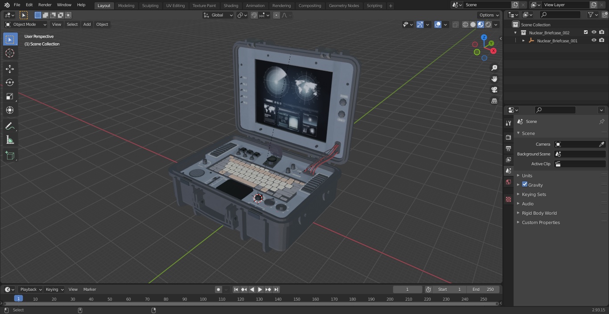The image size is (609, 314).
Task: Switch to the Modeling workspace tab
Action: point(126,6)
